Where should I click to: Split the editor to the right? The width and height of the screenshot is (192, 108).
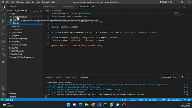coord(185,7)
